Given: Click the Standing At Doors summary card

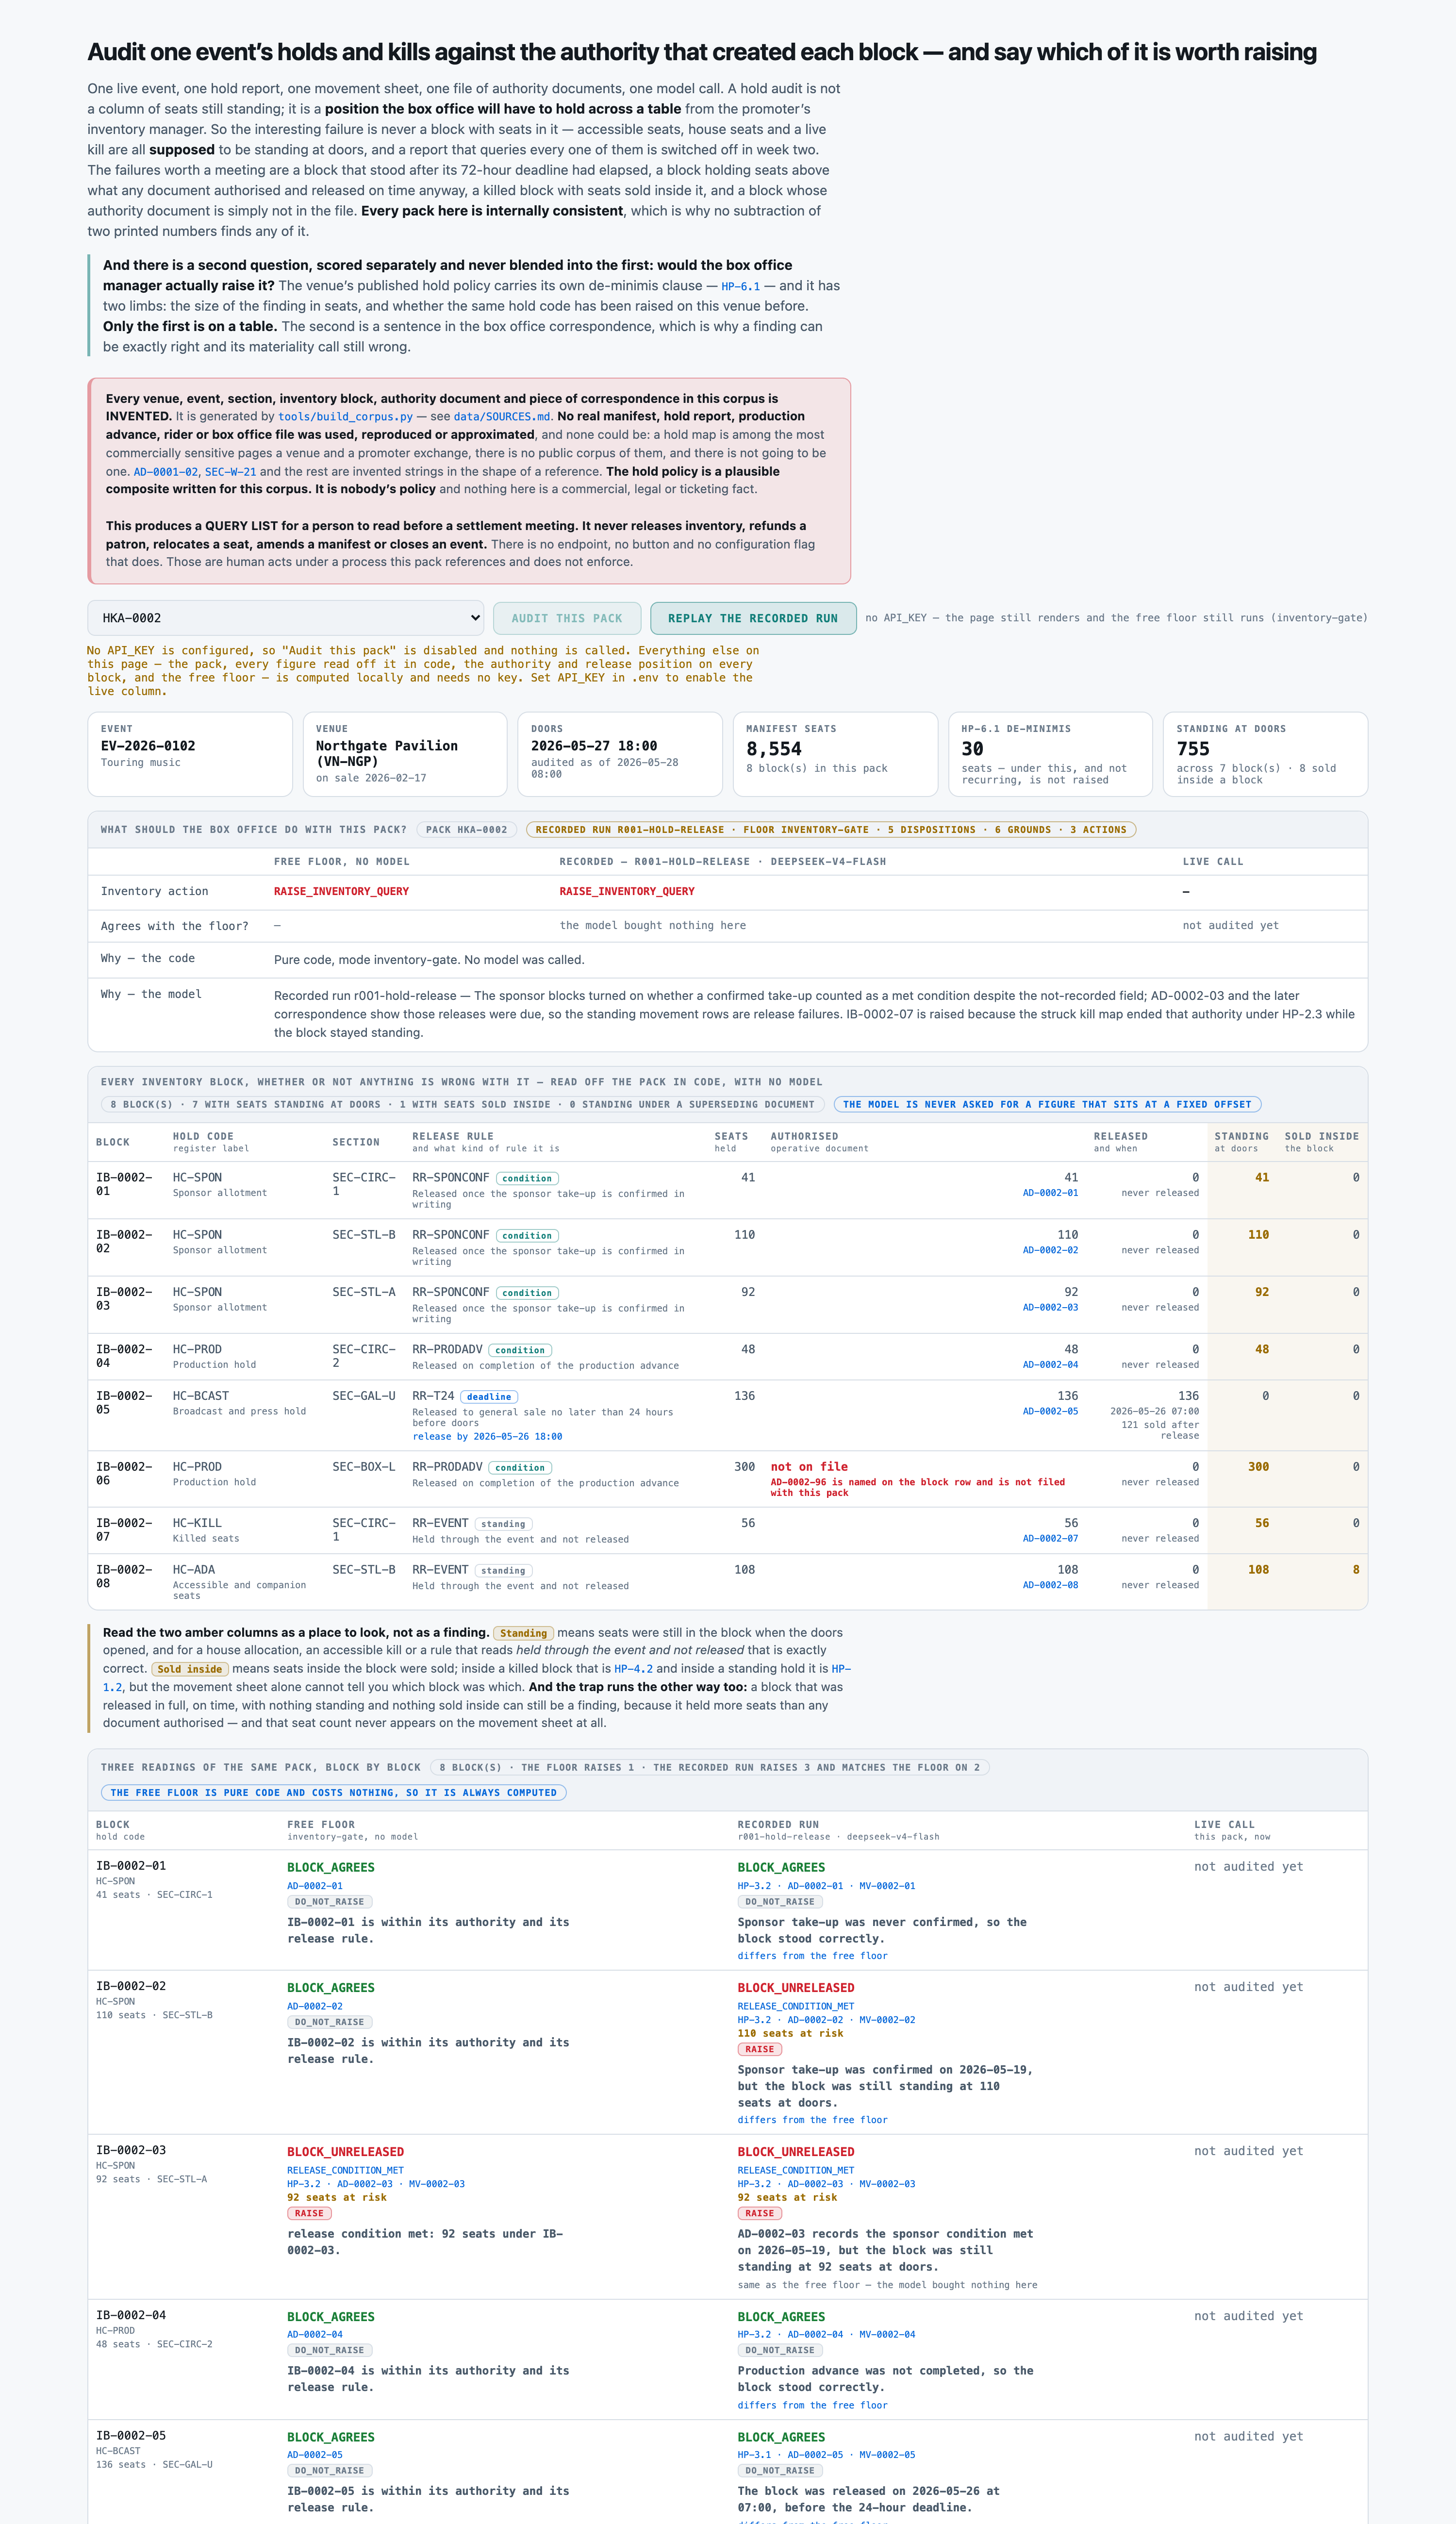Looking at the screenshot, I should [x=1265, y=754].
